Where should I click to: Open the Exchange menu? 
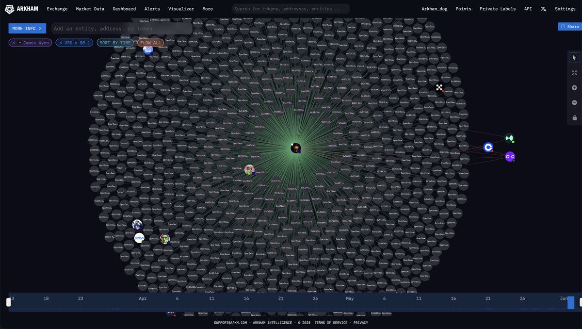pos(57,9)
